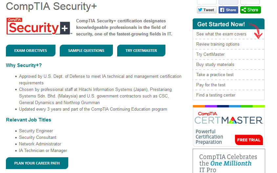This screenshot has width=277, height=173.
Task: Click the green Share button
Action: (x=250, y=10)
